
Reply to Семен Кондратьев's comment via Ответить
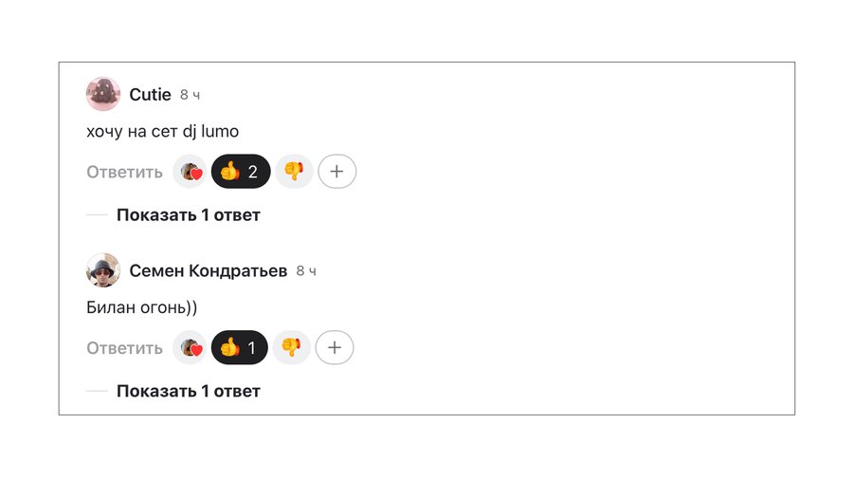pyautogui.click(x=124, y=348)
